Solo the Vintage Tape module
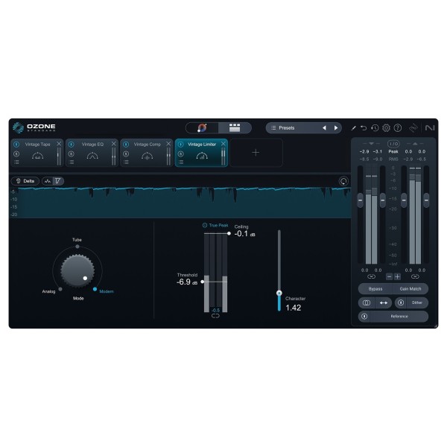The image size is (447, 447). (x=16, y=154)
